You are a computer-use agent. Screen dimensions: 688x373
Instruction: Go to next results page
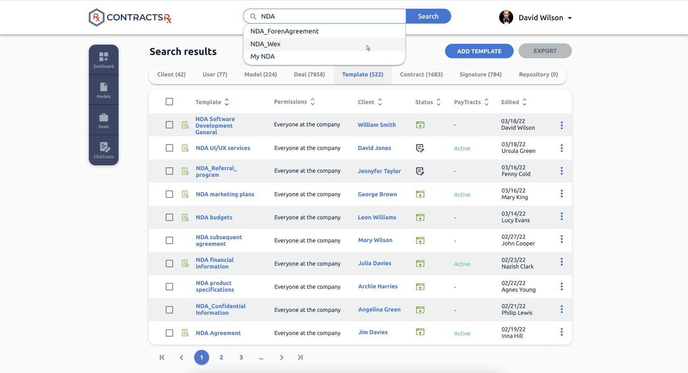click(281, 357)
